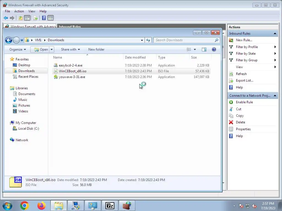Image resolution: width=282 pixels, height=211 pixels.
Task: Sort by Size column header
Action: pyautogui.click(x=200, y=57)
